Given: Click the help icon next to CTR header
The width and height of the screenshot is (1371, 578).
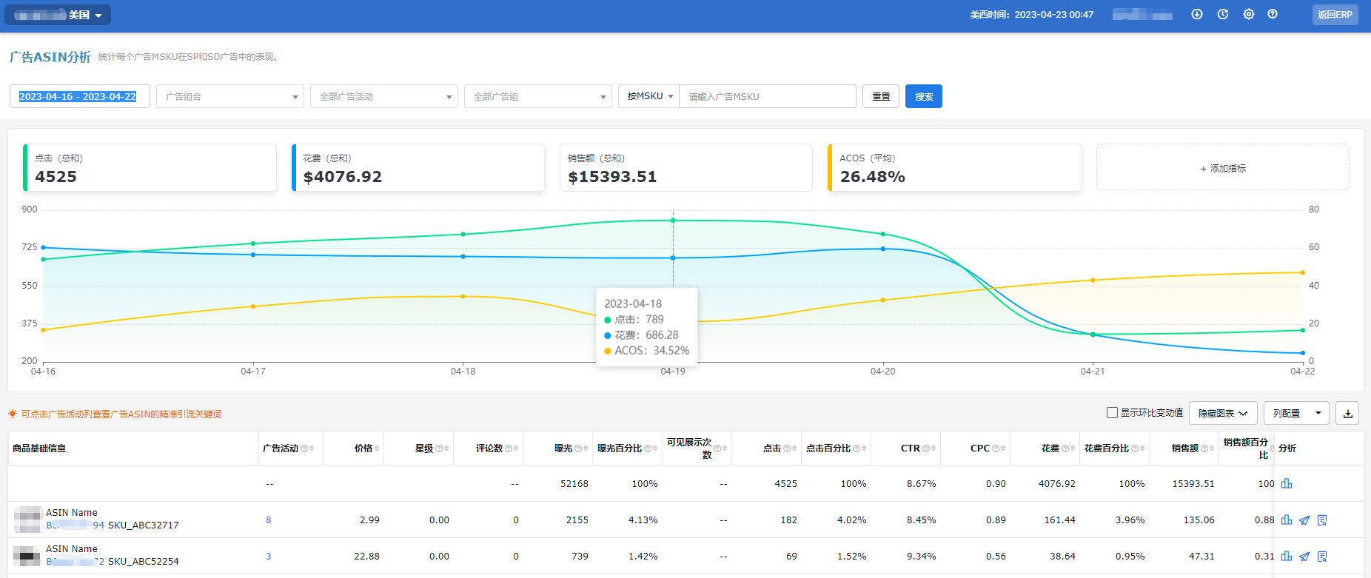Looking at the screenshot, I should click(926, 448).
